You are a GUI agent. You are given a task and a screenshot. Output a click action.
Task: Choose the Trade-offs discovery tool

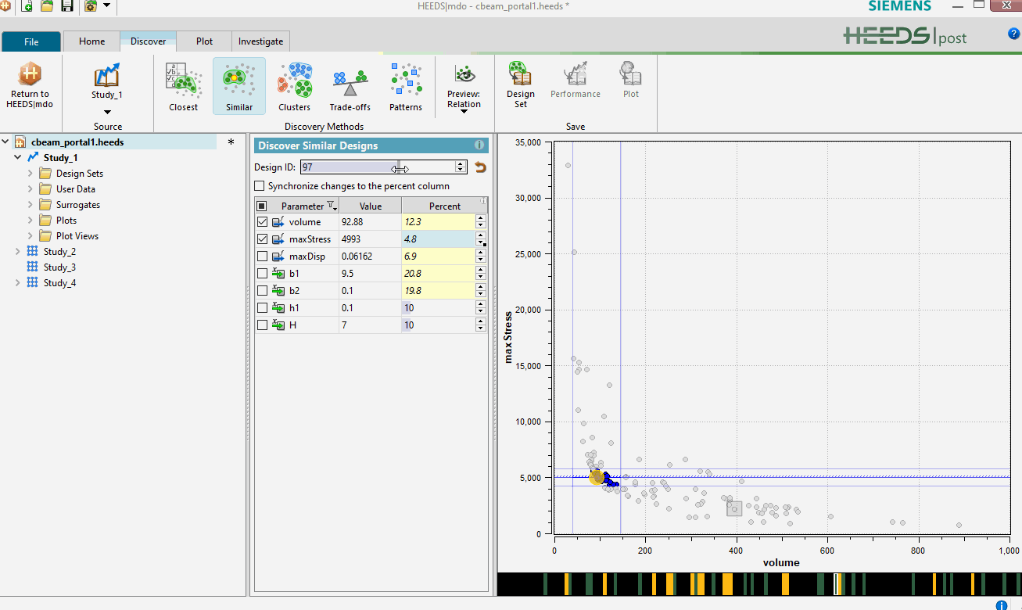click(x=350, y=86)
